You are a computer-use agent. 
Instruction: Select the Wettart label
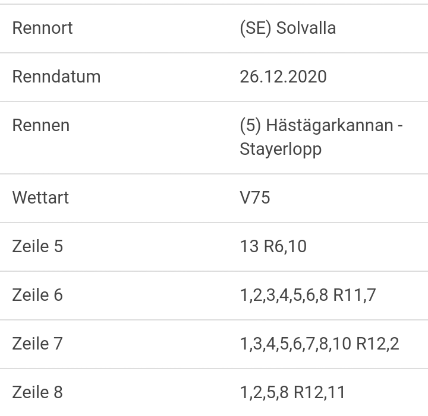[40, 198]
